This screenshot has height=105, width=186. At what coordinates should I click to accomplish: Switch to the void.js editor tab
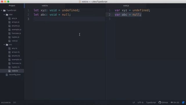click(126, 6)
